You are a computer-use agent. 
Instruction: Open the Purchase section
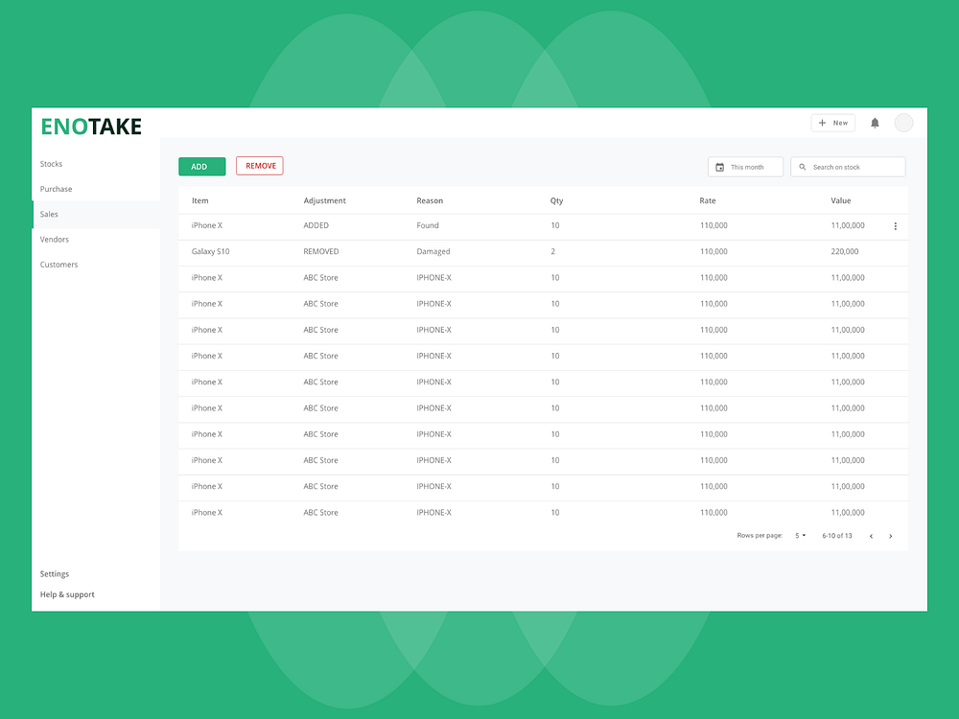[x=56, y=189]
